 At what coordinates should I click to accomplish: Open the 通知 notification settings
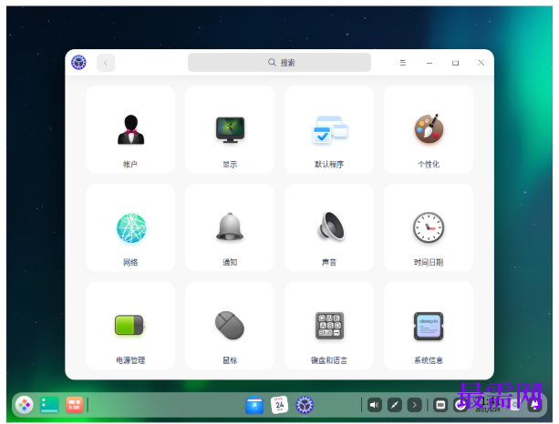point(230,227)
